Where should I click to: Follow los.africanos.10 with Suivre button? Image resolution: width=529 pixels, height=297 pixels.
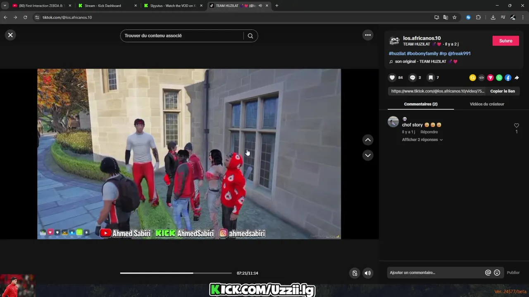pos(505,41)
